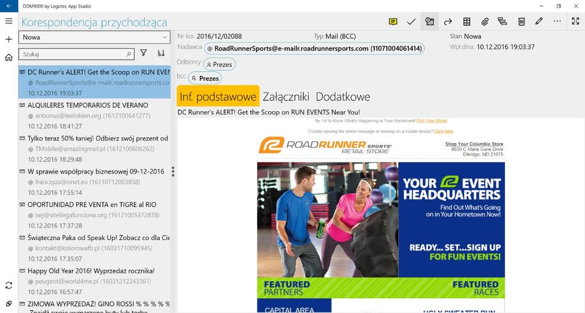The height and width of the screenshot is (313, 585).
Task: Click the peugeot@world4me.pl sender line
Action: tap(90, 282)
